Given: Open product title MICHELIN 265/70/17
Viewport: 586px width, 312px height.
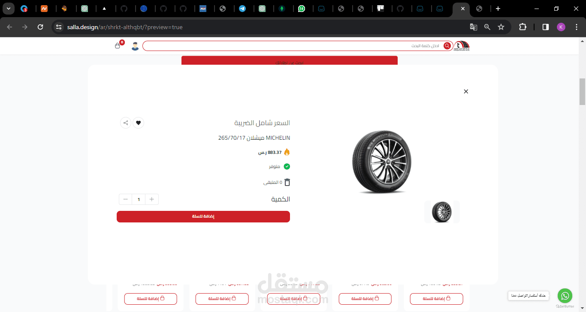Looking at the screenshot, I should click(254, 138).
